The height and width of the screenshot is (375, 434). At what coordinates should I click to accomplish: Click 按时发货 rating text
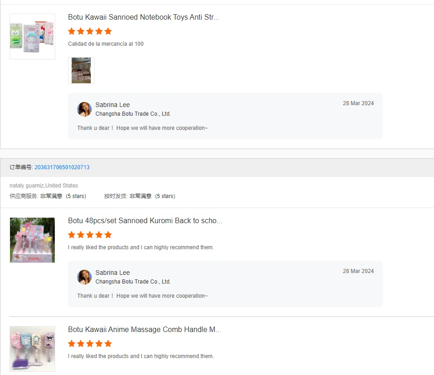140,196
